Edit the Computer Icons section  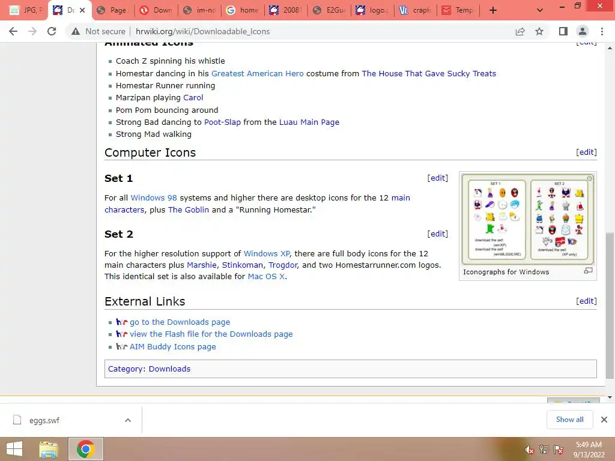(x=586, y=152)
